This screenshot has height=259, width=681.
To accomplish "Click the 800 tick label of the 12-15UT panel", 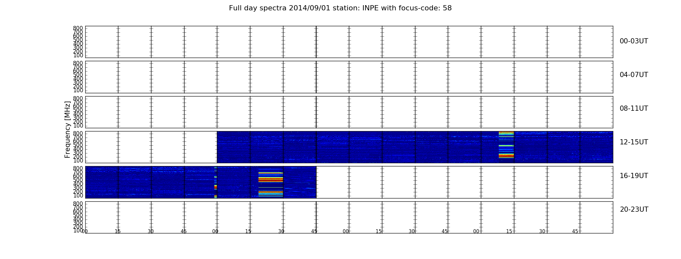I will (x=78, y=133).
